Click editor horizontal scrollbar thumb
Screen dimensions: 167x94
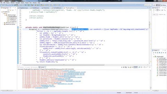click(64, 64)
